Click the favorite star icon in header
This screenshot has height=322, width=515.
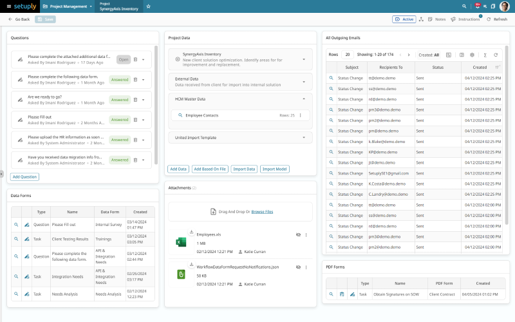149,6
